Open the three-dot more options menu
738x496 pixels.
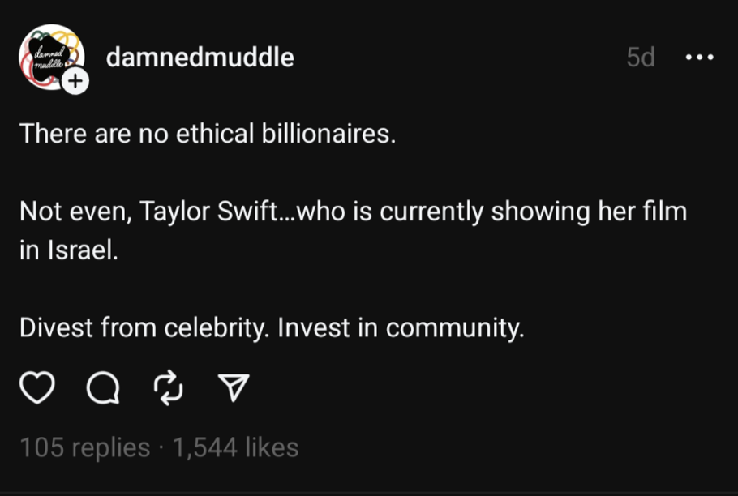pyautogui.click(x=699, y=58)
